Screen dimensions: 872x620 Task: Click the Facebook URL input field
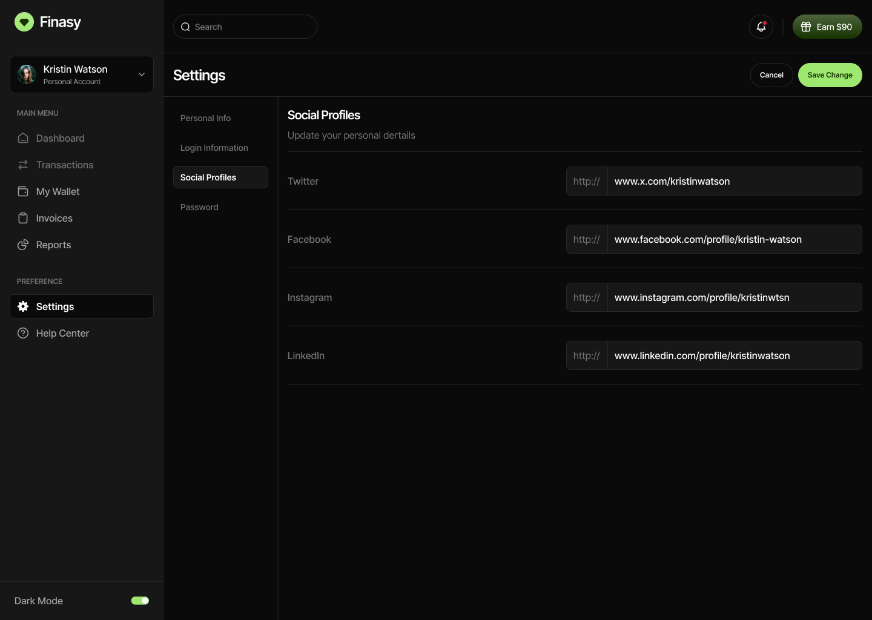click(735, 239)
